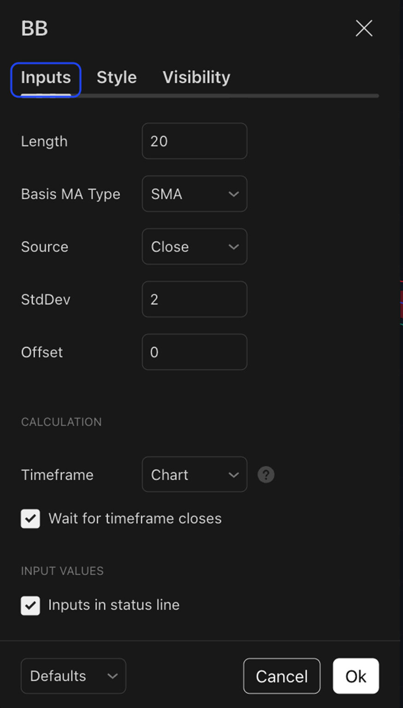Click the StdDev input field showing 2

click(194, 299)
